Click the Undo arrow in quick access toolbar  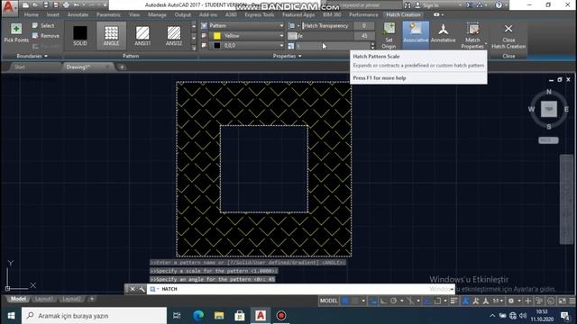point(76,5)
